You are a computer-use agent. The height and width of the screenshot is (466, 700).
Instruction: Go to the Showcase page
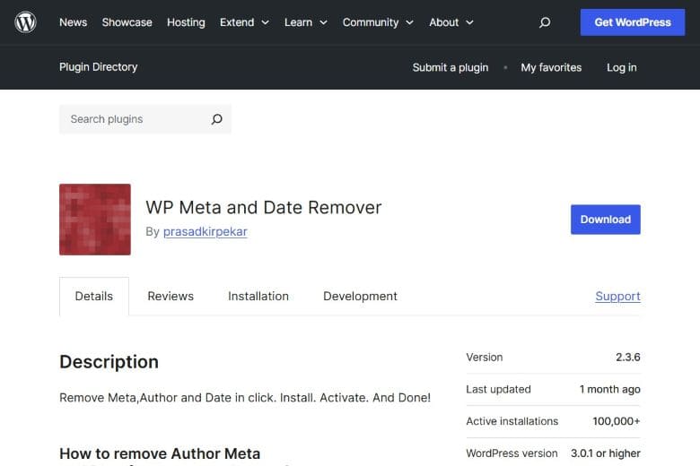[127, 22]
